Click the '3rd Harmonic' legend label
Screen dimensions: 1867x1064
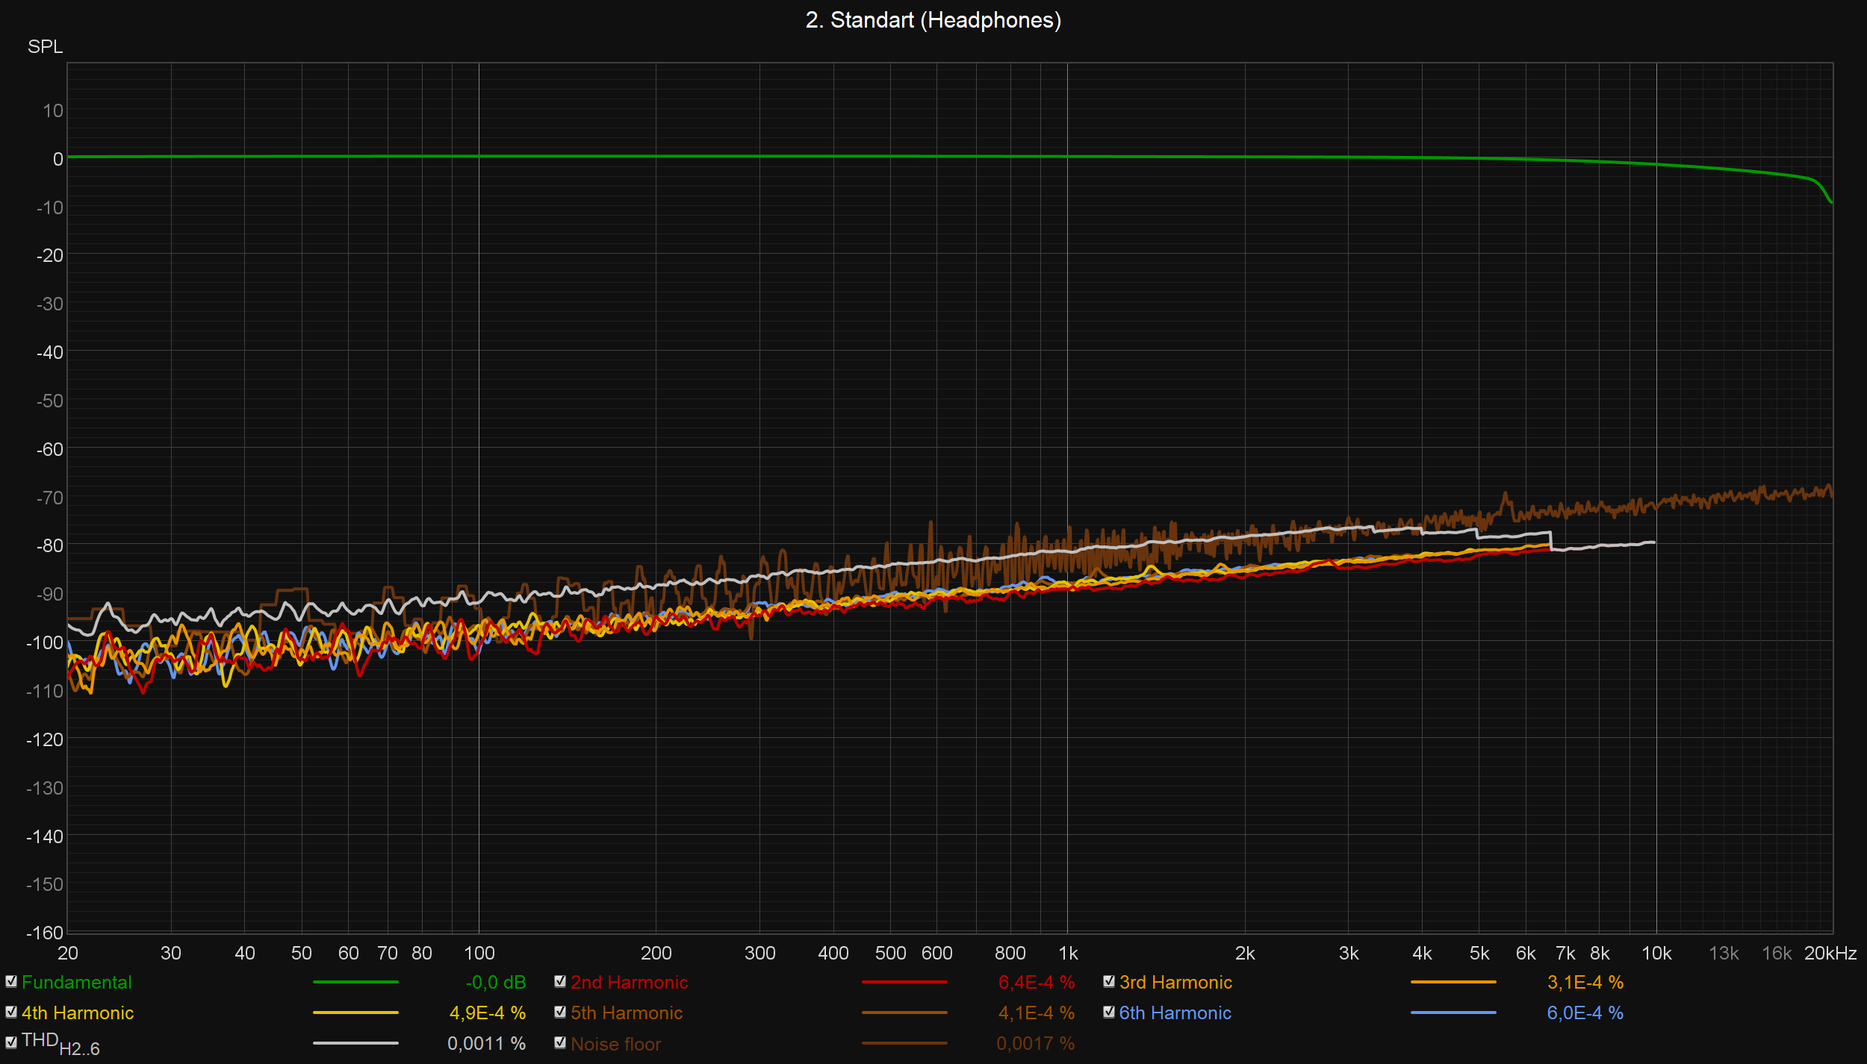click(1175, 983)
